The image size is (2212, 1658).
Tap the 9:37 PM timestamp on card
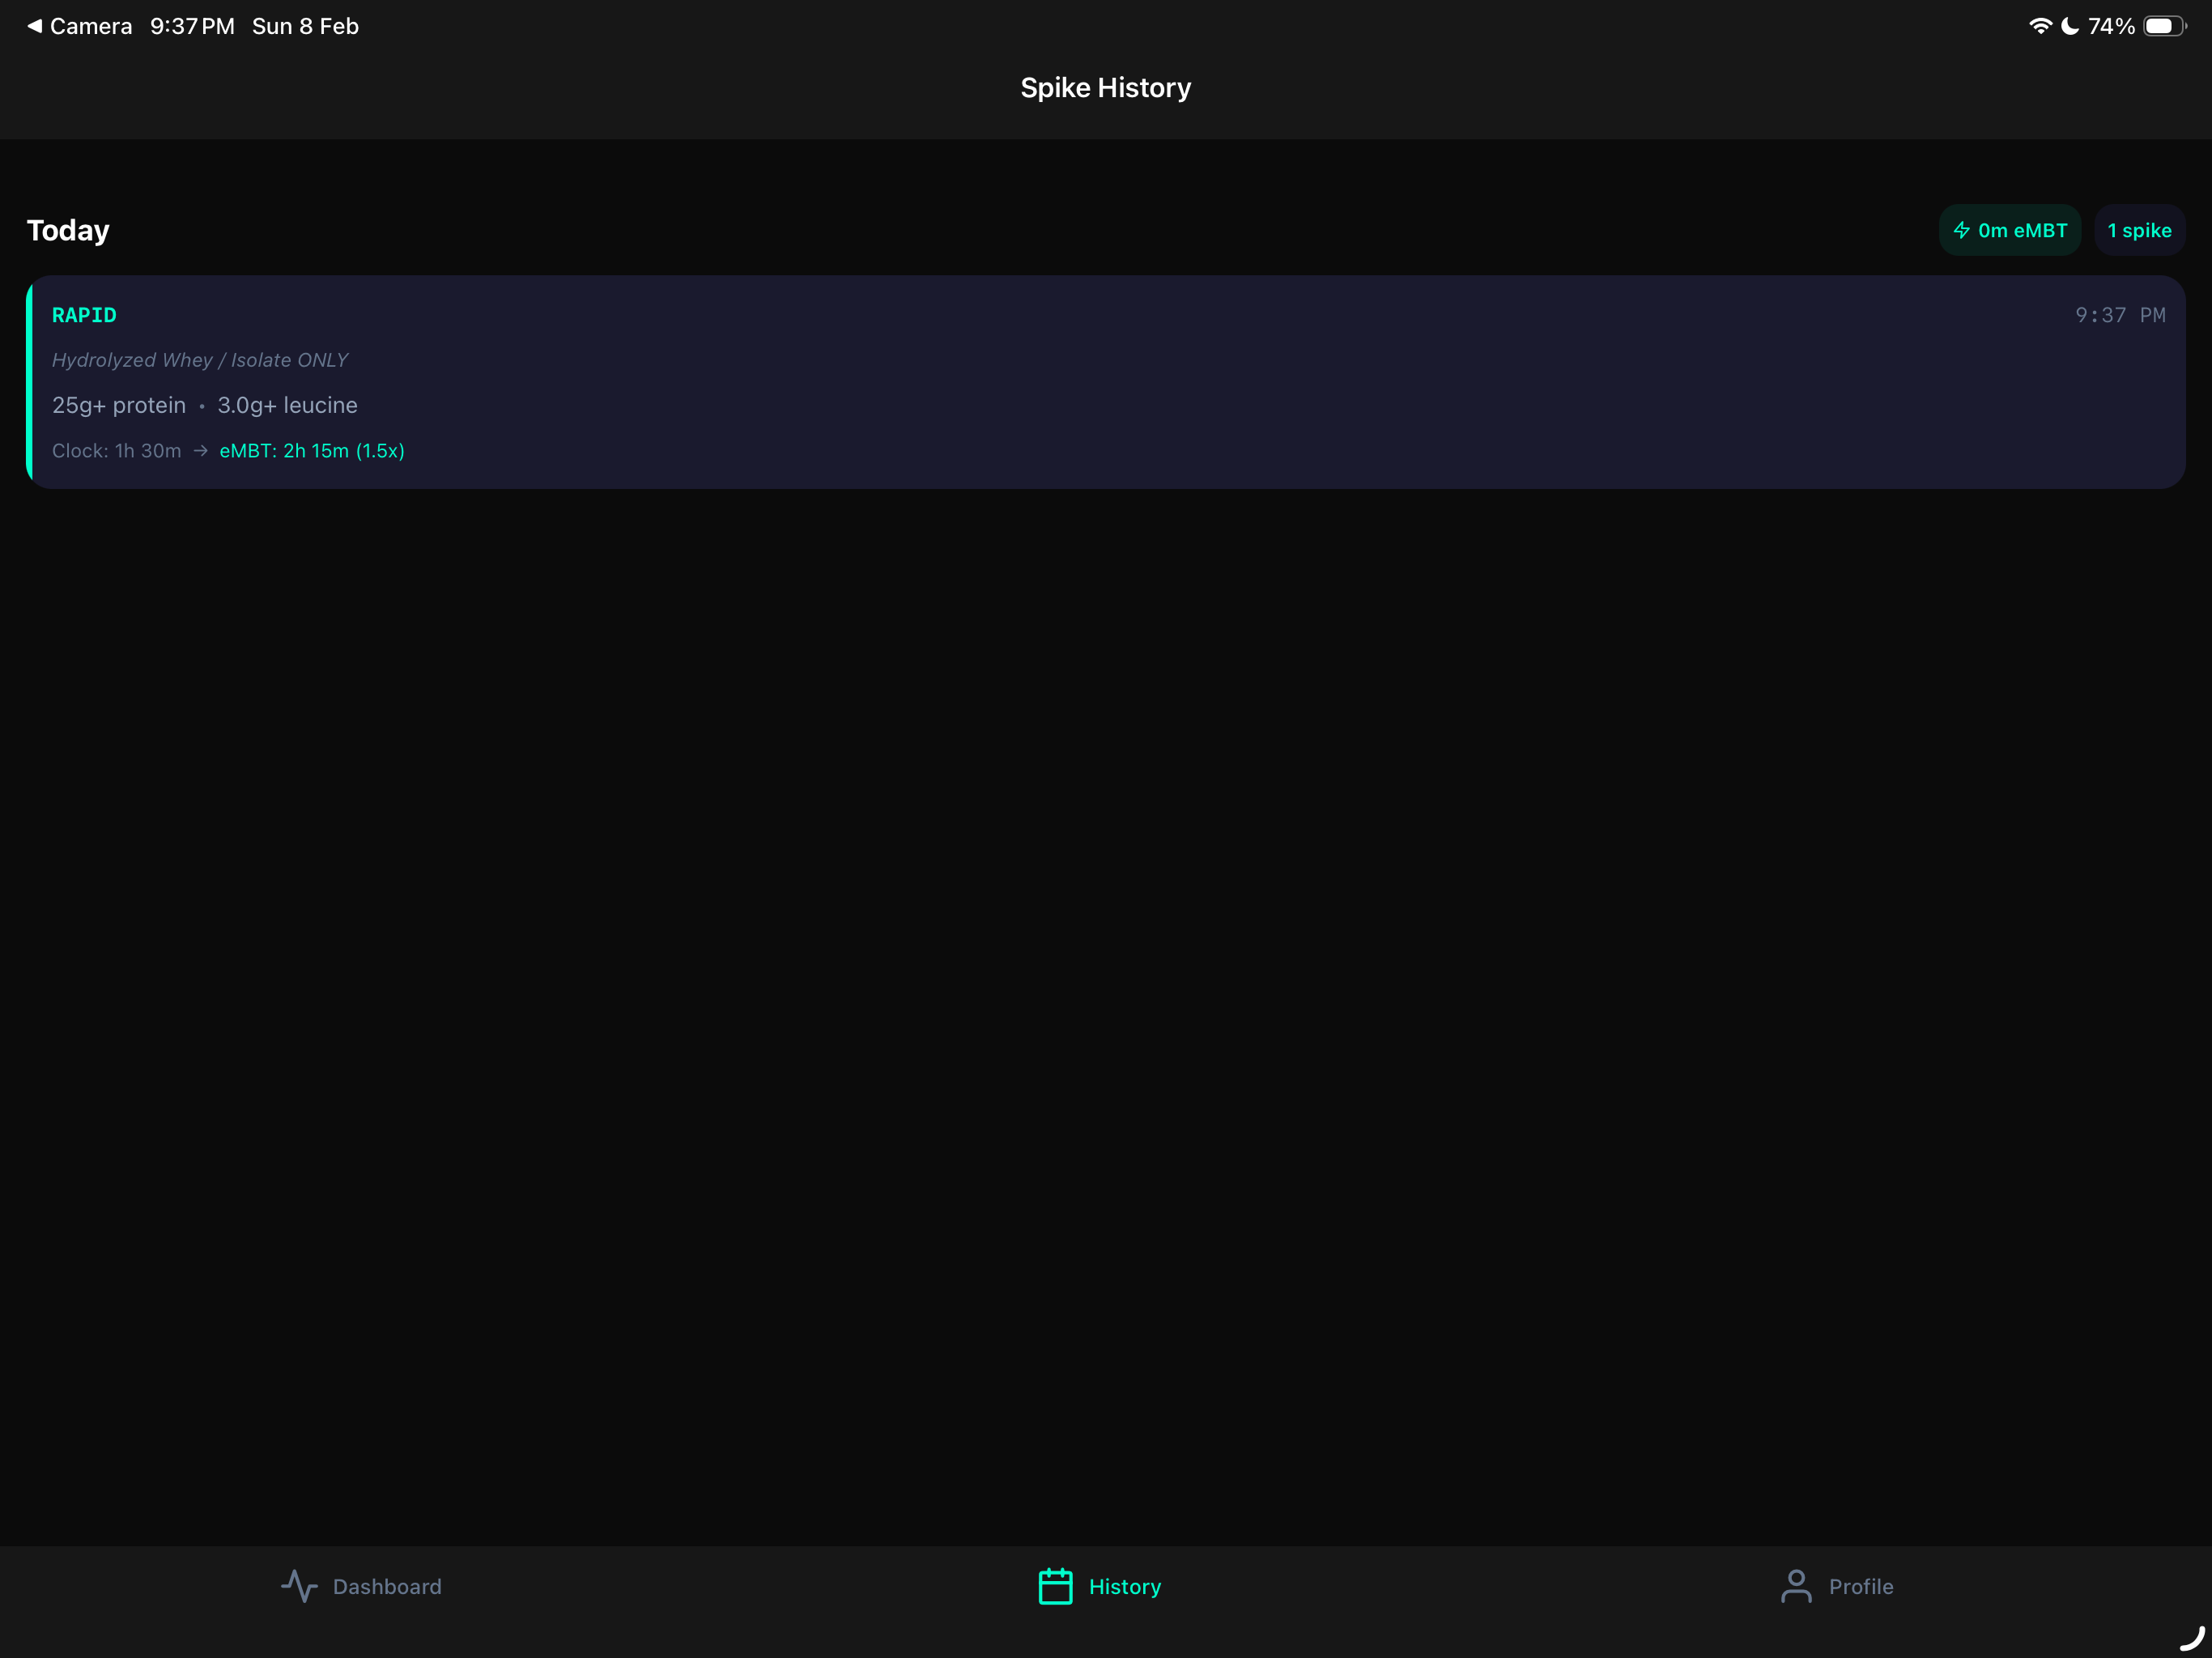[2120, 315]
